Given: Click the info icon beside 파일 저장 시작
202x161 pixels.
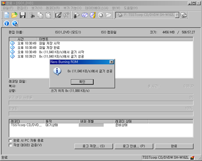Looking at the screenshot, I should [x=12, y=43].
